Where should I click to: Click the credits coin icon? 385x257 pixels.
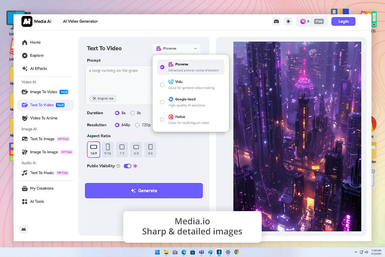(303, 21)
